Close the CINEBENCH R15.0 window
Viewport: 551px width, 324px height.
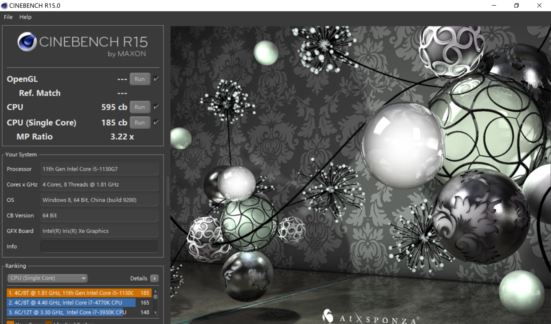[x=539, y=6]
